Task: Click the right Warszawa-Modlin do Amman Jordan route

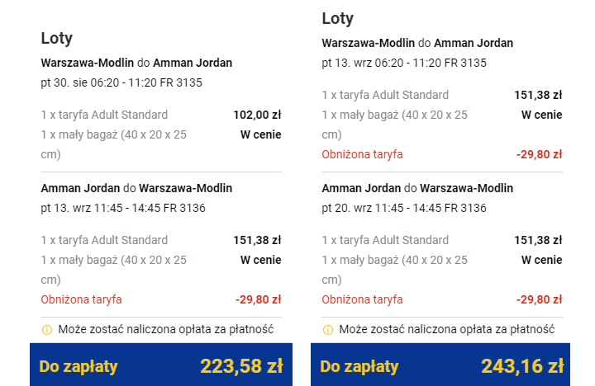Action: coord(417,43)
